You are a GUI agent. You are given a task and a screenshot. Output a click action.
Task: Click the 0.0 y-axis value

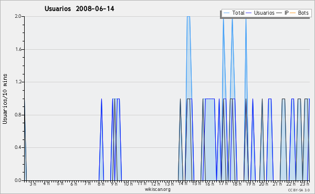click(18, 180)
